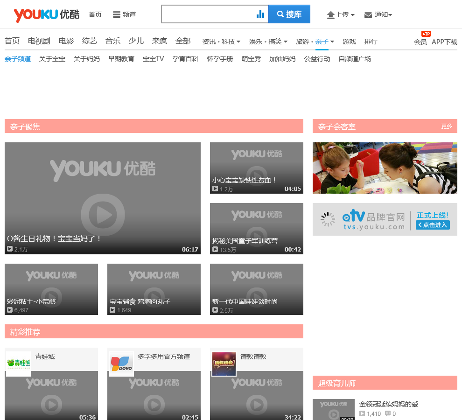Select 综艺 in main navigation

pyautogui.click(x=90, y=41)
